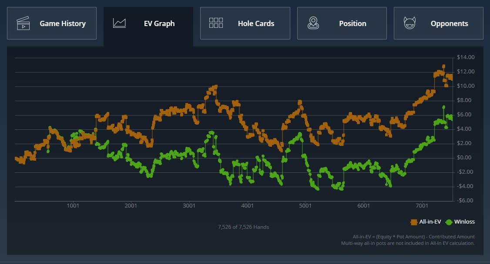Click the $10.00 y-axis label

[466, 86]
